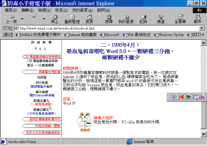The image size is (207, 146).
Task: Open the 自訂 link in links bar
Action: tap(194, 35)
